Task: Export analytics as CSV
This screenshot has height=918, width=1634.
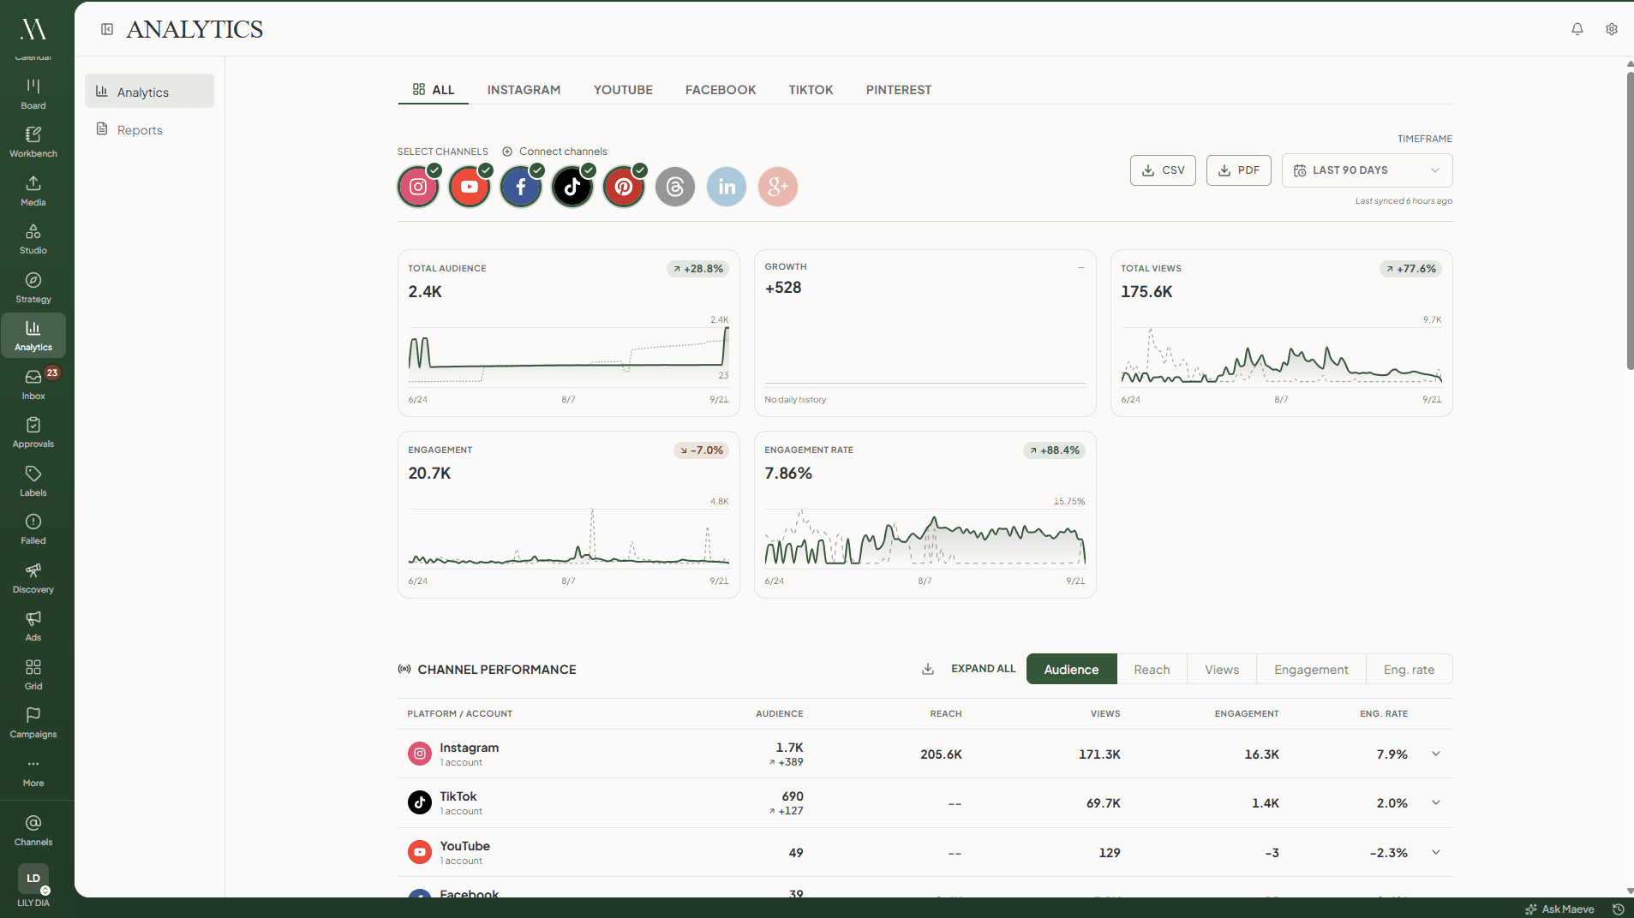Action: 1163,170
